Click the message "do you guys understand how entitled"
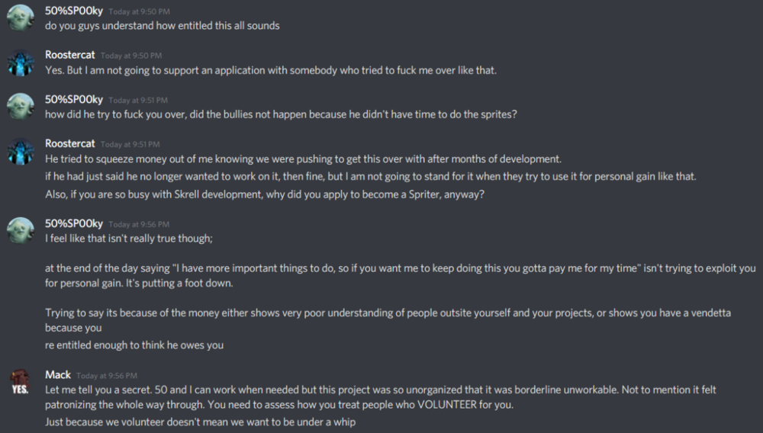The height and width of the screenshot is (433, 763). tap(163, 26)
